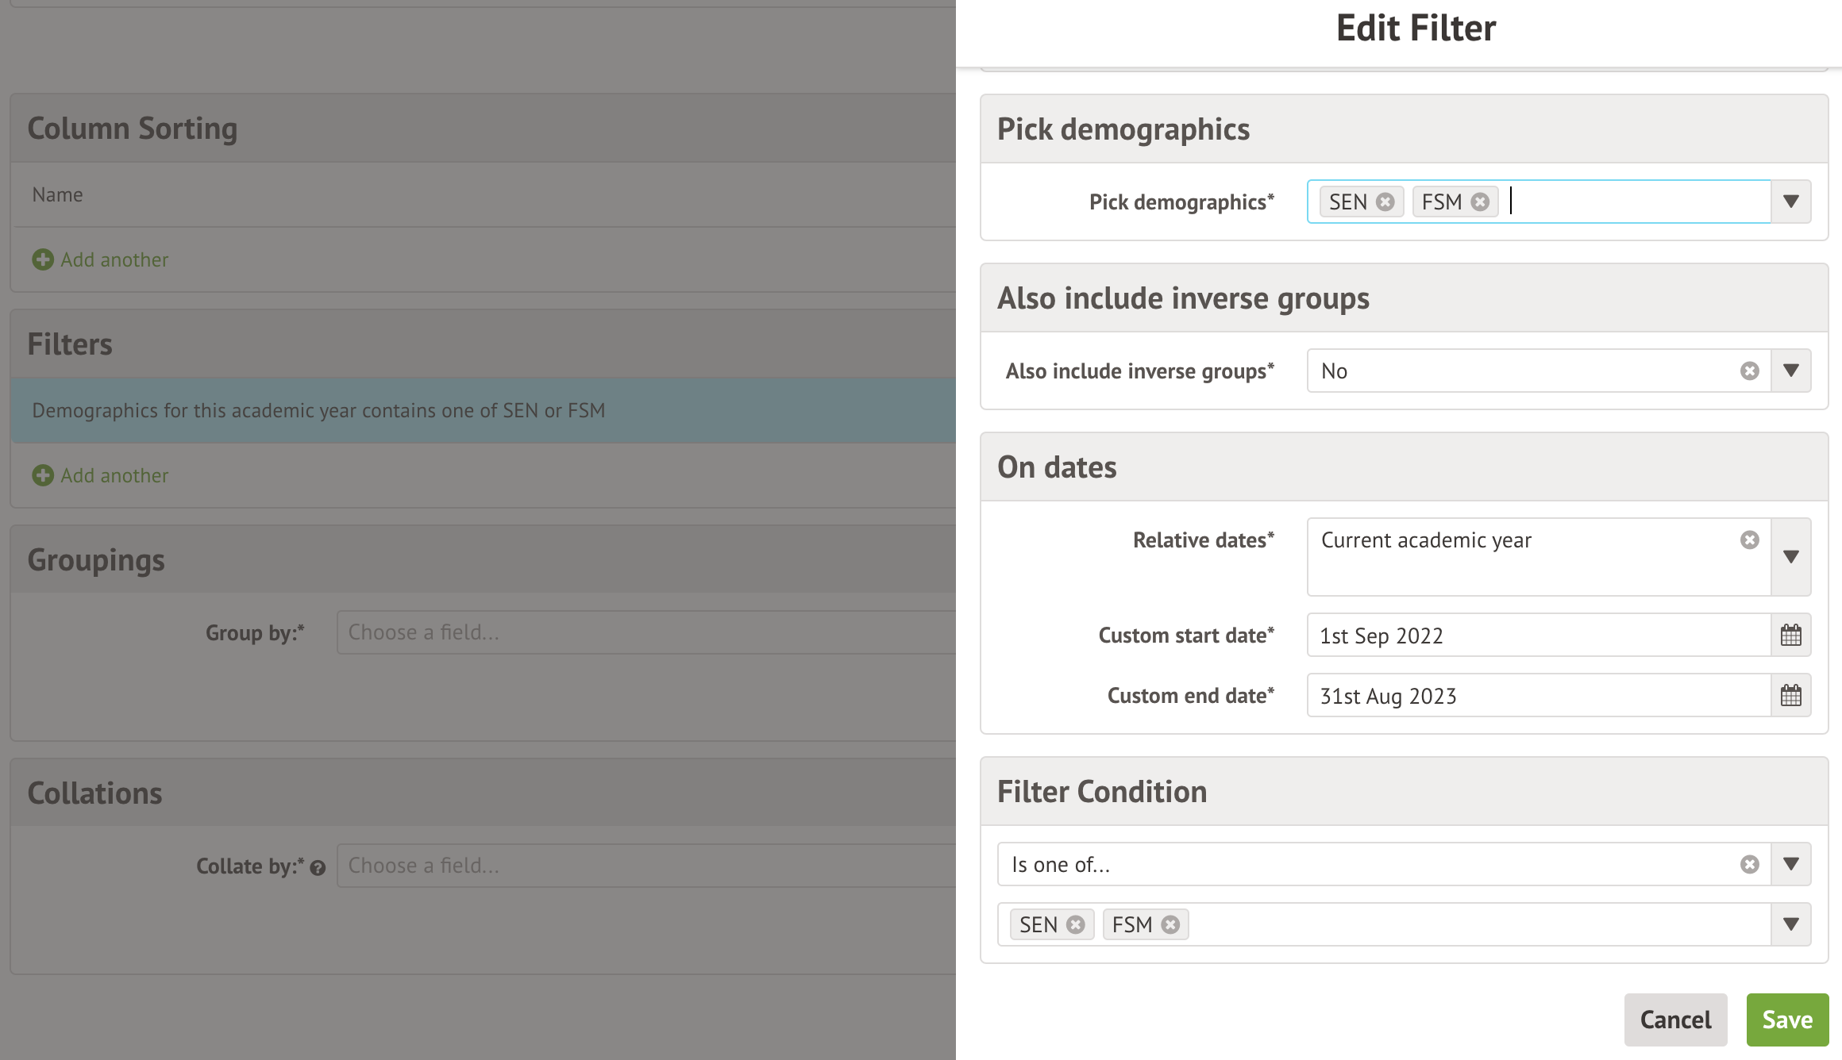Cancel editing the filter
Screen dimensions: 1842x1060
coord(1675,1020)
